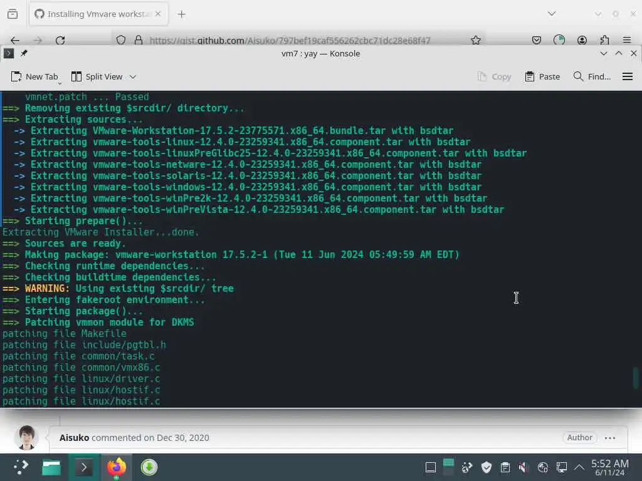
Task: Click the muted volume tray icon
Action: (524, 467)
